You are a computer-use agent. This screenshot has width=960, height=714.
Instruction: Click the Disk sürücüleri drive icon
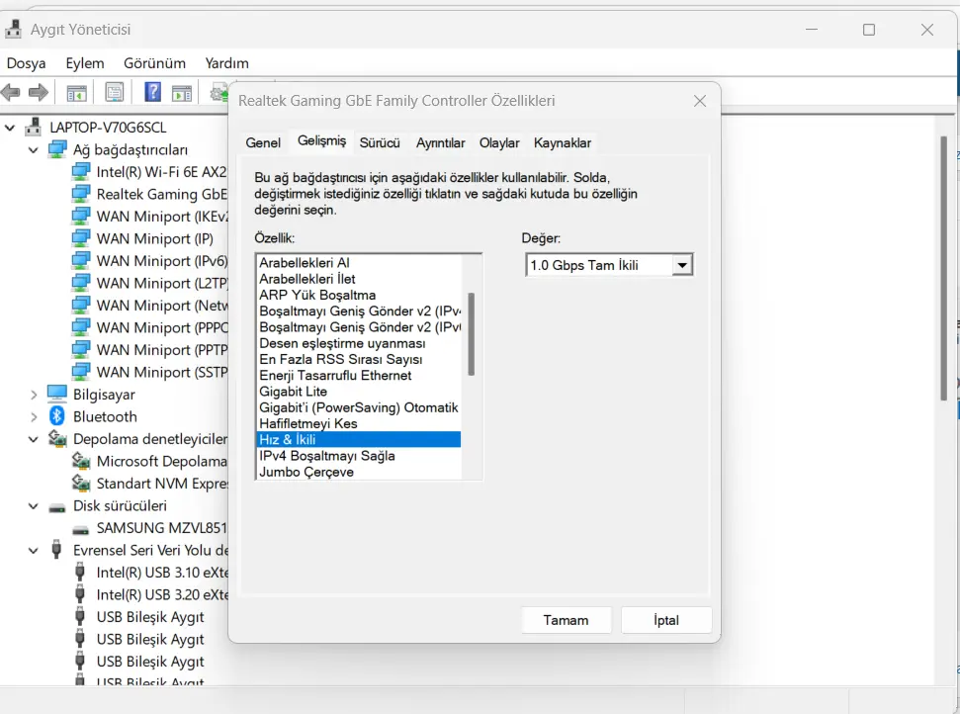57,507
